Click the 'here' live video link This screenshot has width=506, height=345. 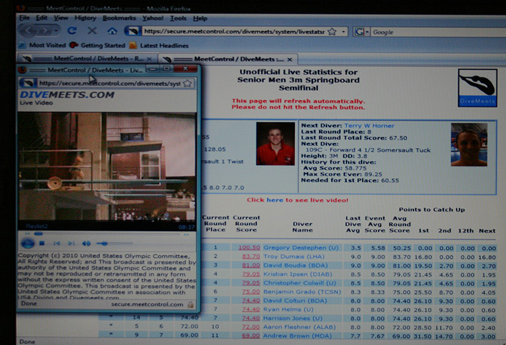pos(275,200)
